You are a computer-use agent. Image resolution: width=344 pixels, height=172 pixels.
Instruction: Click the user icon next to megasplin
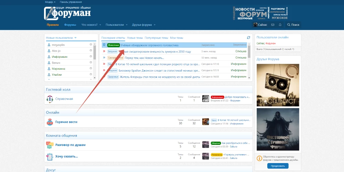(49, 45)
